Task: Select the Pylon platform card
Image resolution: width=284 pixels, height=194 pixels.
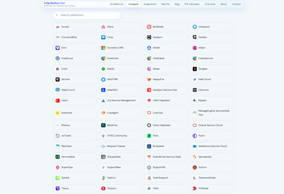Action: pos(212,136)
